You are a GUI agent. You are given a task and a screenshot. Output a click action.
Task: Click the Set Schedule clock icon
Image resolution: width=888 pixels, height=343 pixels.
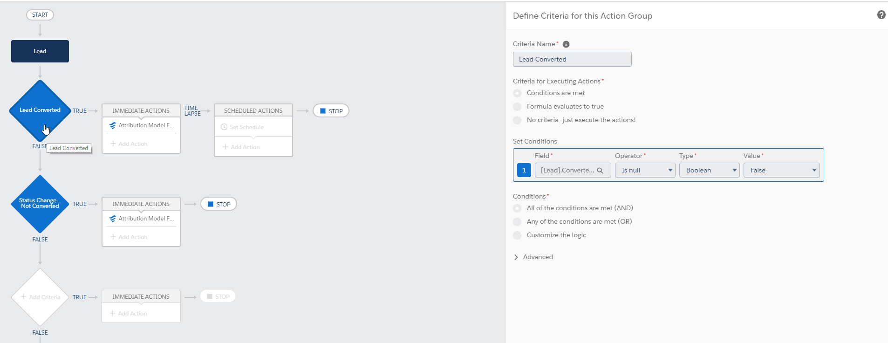(224, 127)
